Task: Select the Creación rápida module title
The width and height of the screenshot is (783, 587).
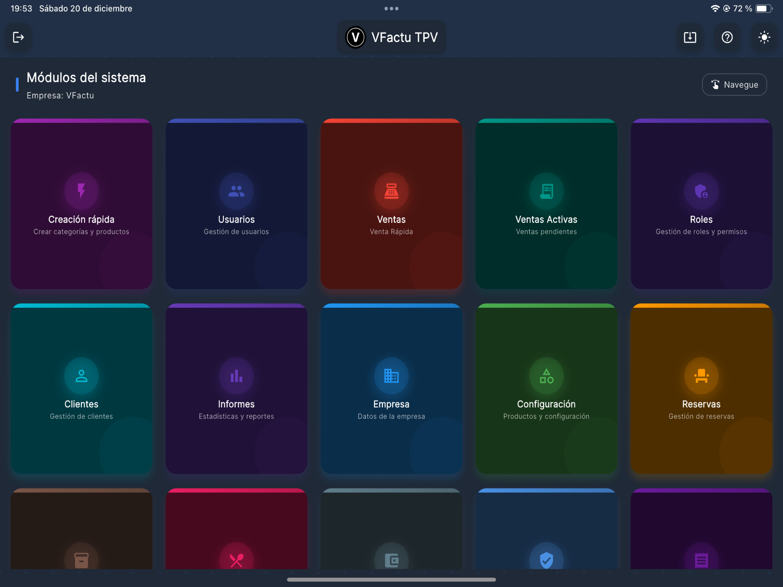Action: click(81, 220)
